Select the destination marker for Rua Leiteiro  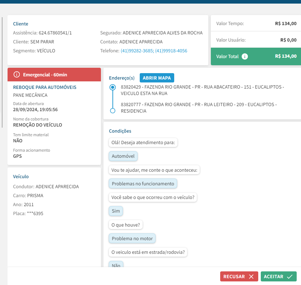click(113, 111)
